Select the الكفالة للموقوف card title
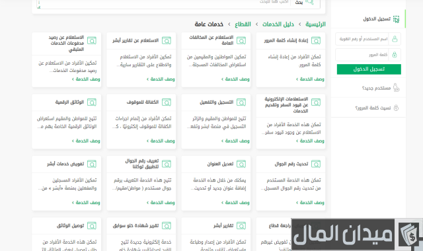Screen dimensions: 423x251 coord(143,102)
